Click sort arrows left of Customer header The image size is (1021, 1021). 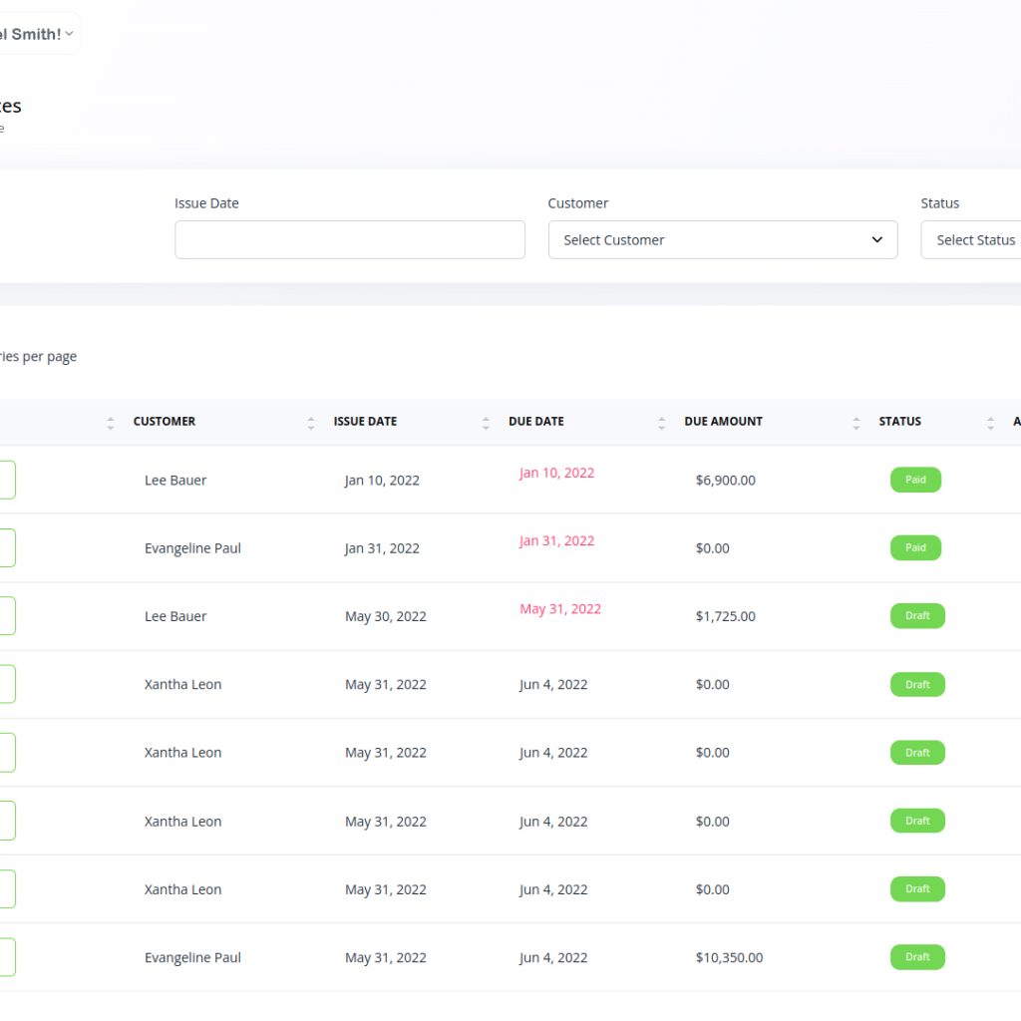coord(111,423)
